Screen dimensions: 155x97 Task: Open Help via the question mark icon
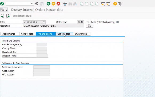[x=115, y=4]
